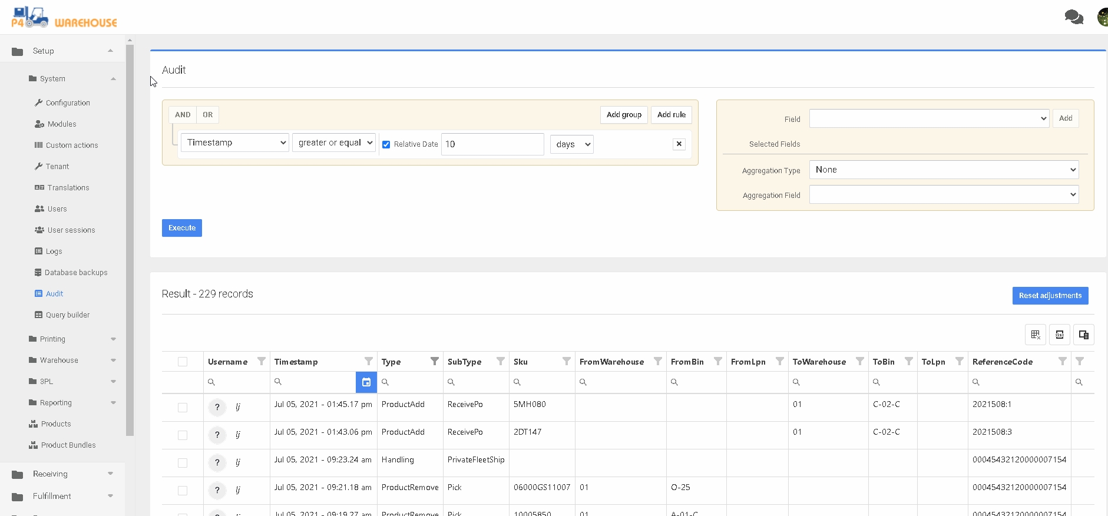Open the chat messages icon
This screenshot has height=516, width=1108.
[x=1073, y=17]
